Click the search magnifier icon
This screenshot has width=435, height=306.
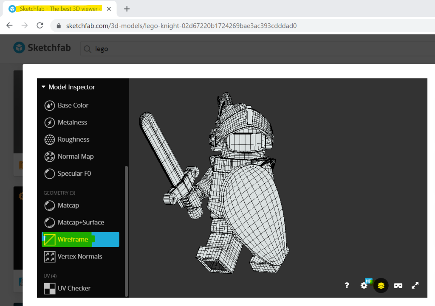(x=88, y=49)
